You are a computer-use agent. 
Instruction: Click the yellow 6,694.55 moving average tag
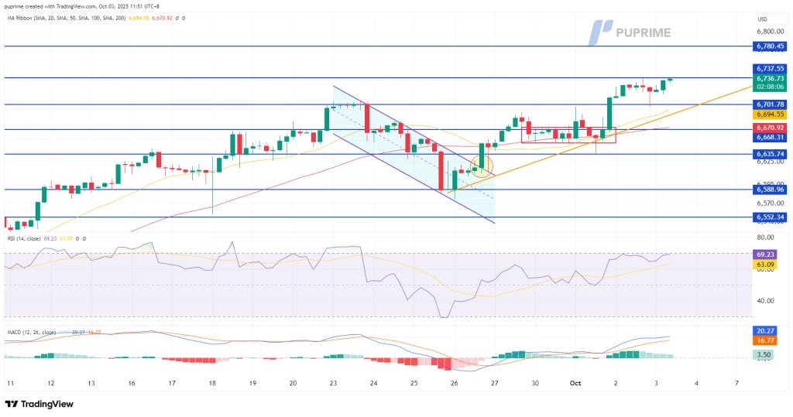point(771,114)
